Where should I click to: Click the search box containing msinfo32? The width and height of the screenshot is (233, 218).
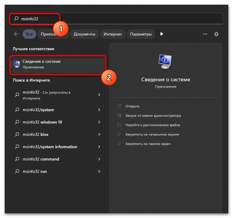tap(116, 19)
